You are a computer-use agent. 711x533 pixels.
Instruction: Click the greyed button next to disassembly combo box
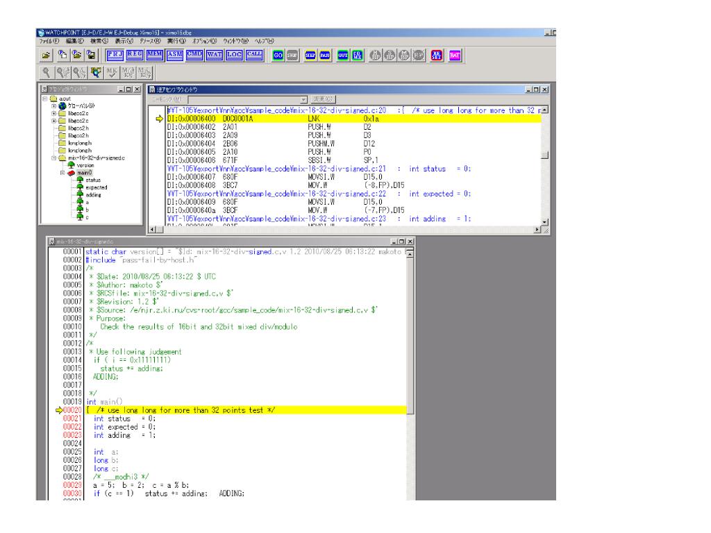click(323, 99)
